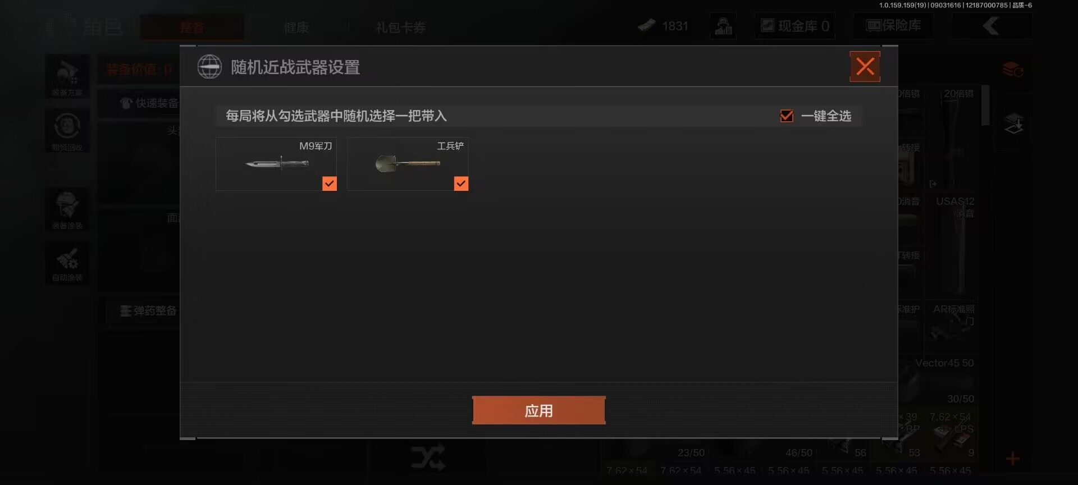Select the 工兵铲 shovel thumbnail

pyautogui.click(x=408, y=164)
